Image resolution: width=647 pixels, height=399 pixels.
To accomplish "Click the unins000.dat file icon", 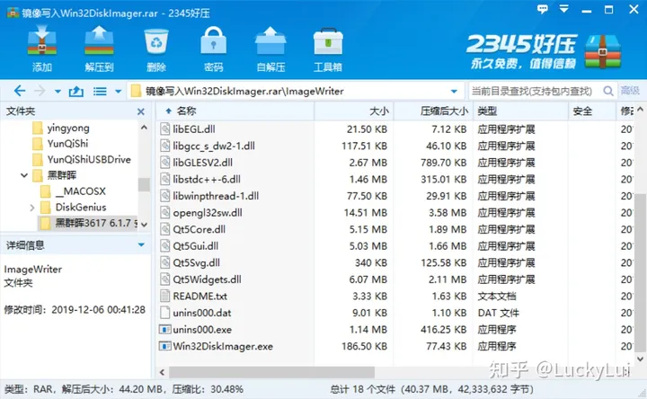I will coord(165,313).
